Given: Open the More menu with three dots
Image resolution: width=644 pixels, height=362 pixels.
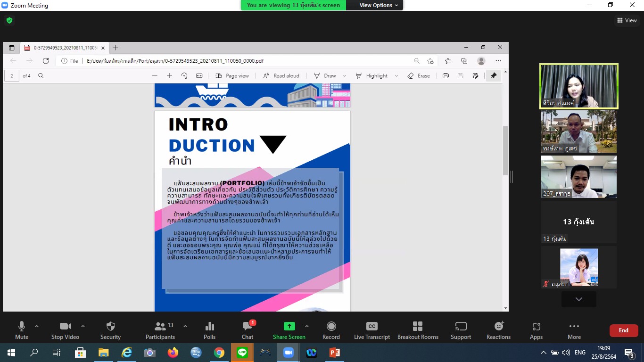Looking at the screenshot, I should click(x=574, y=330).
